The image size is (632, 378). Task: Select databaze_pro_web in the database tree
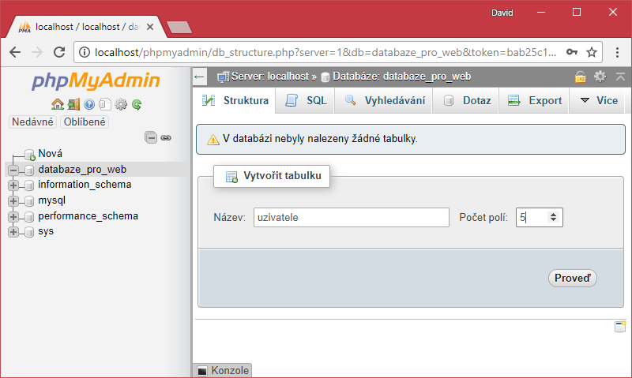point(82,170)
